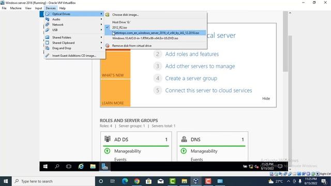
Task: Click Hide in the welcome tile
Action: click(x=266, y=99)
